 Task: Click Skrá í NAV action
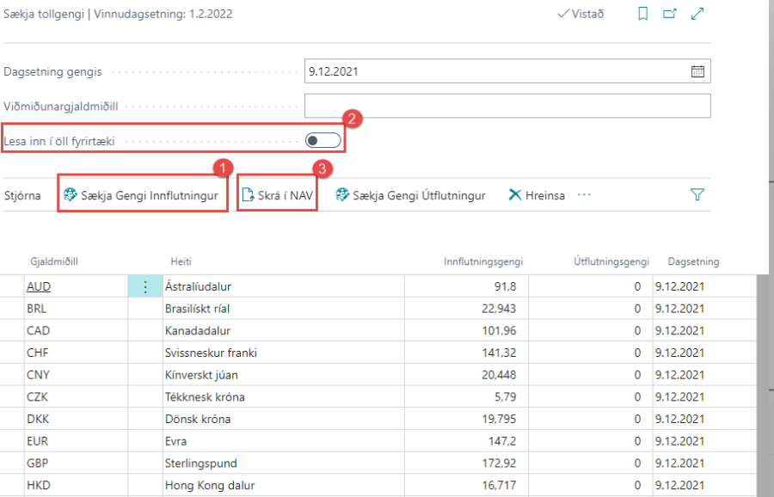(278, 195)
